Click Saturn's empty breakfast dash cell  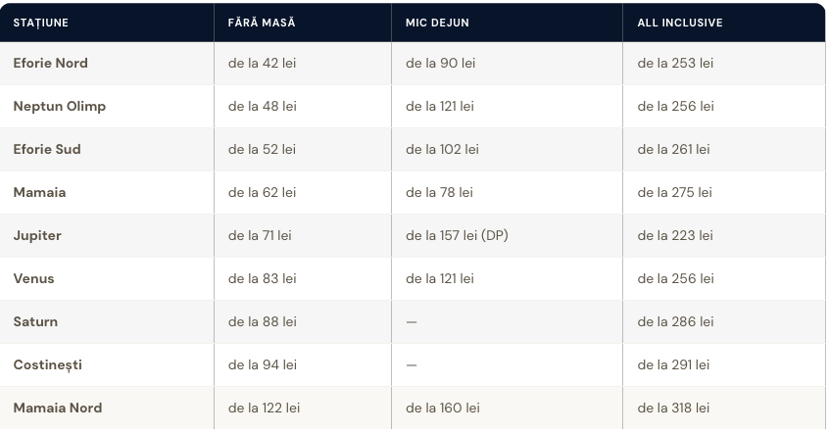412,322
